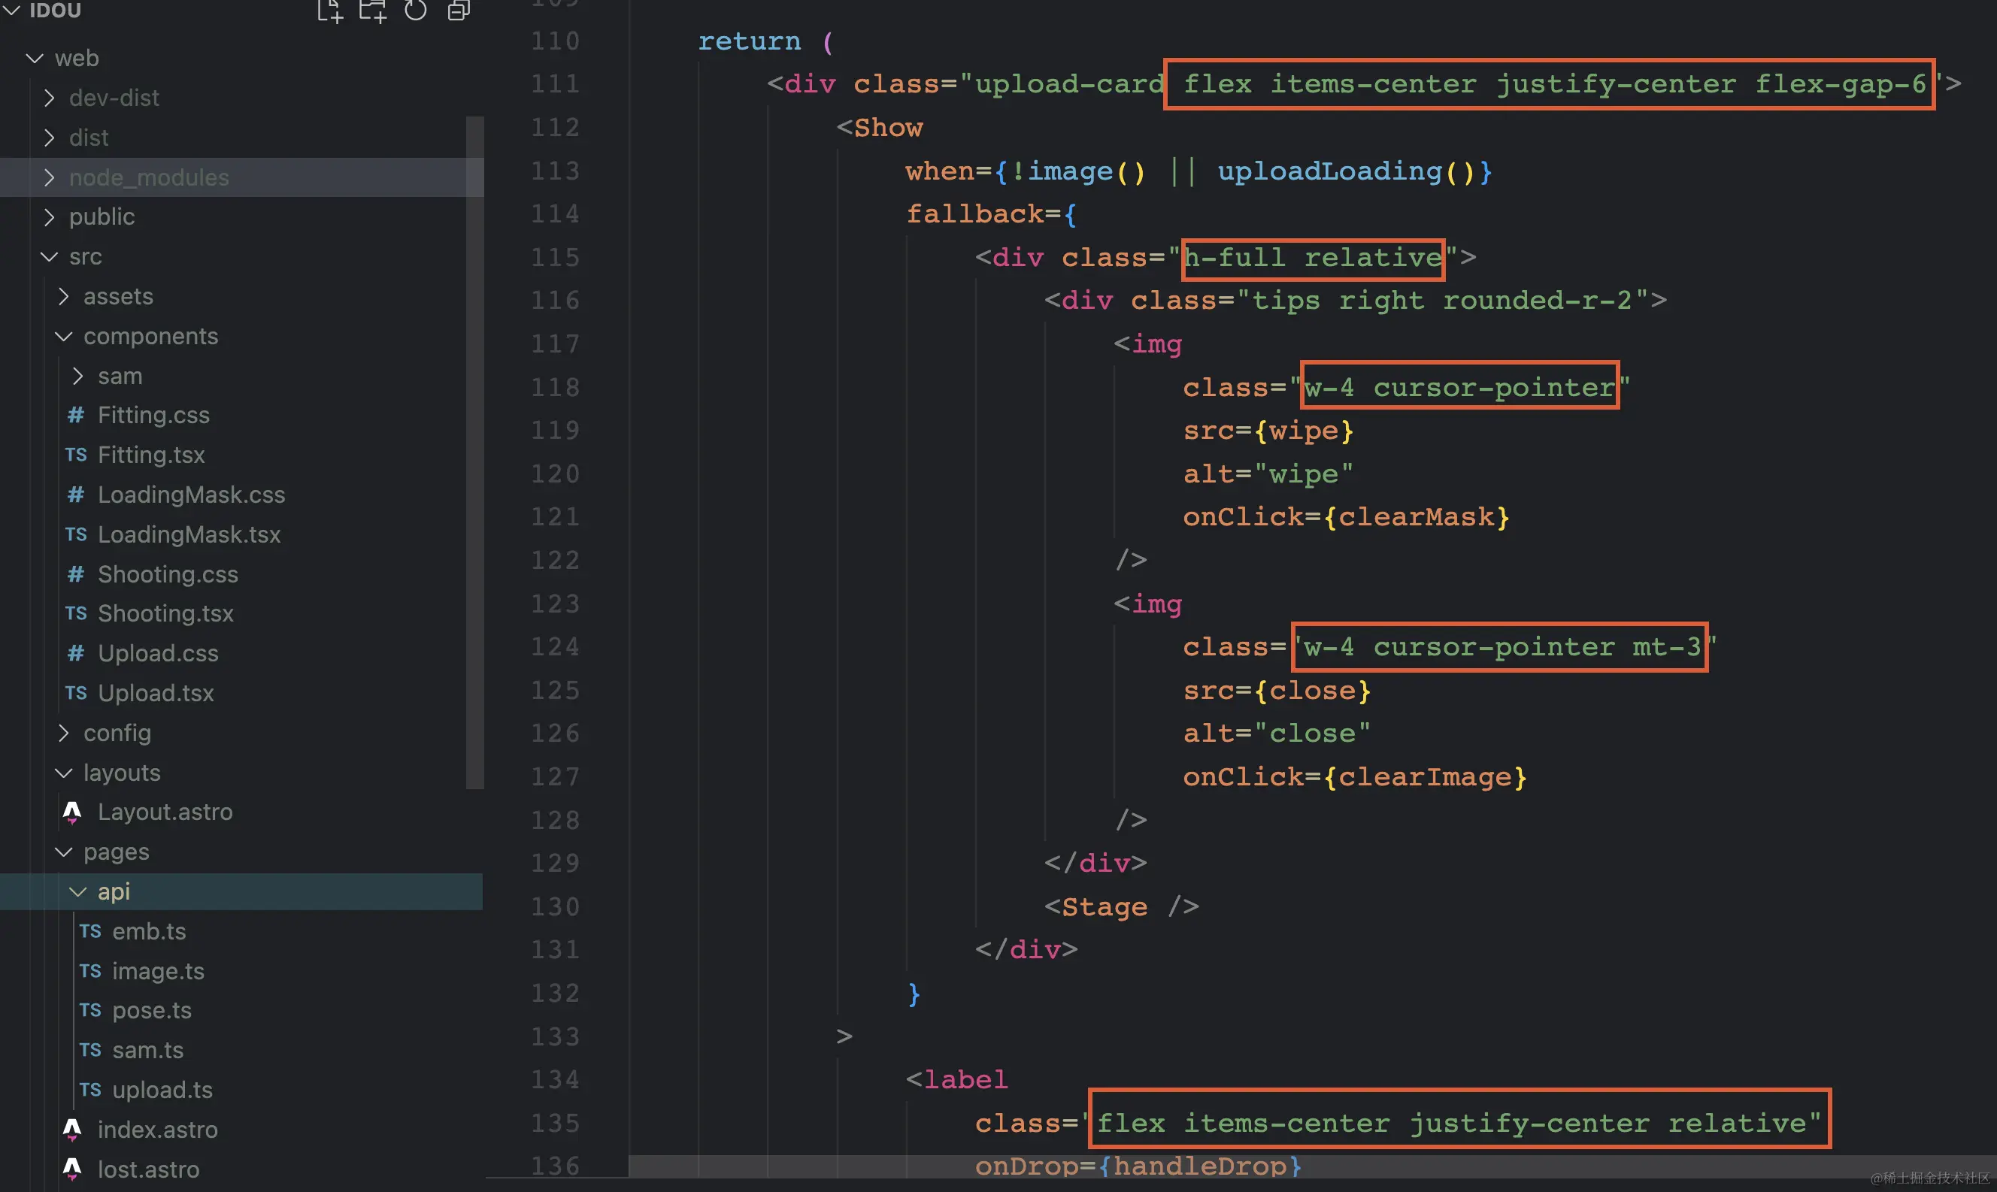Collapse the api folder
1997x1192 pixels.
click(114, 891)
